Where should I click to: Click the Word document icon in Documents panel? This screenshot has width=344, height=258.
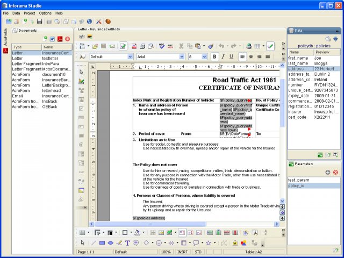point(52,39)
